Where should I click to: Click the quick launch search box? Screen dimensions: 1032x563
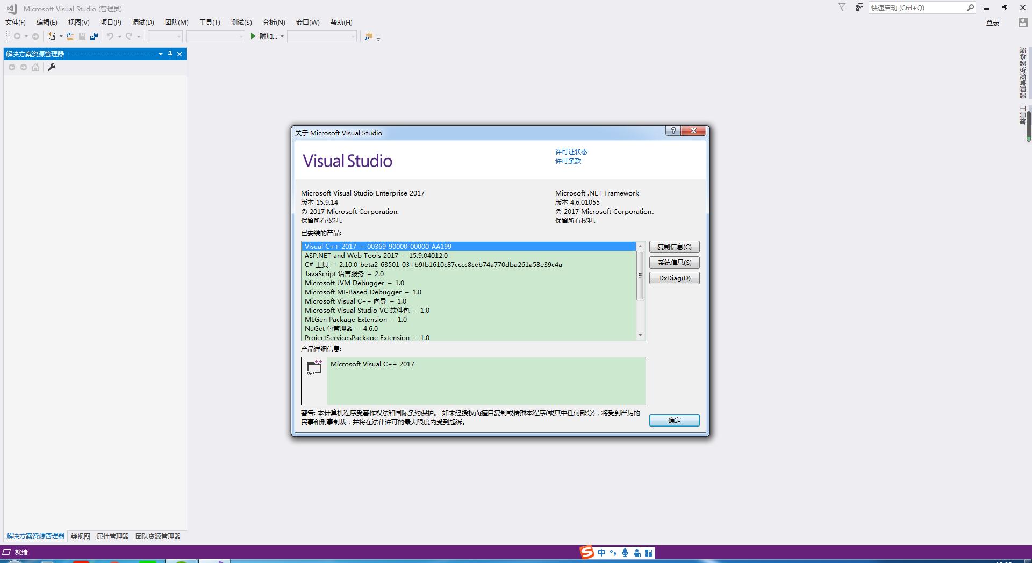pos(916,8)
